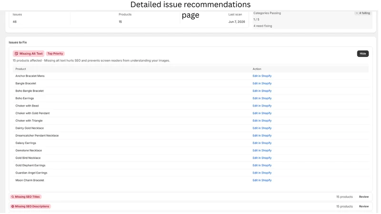Open Edit in Shopify for Moon Charm Bracelet
Image resolution: width=381 pixels, height=214 pixels.
click(262, 180)
